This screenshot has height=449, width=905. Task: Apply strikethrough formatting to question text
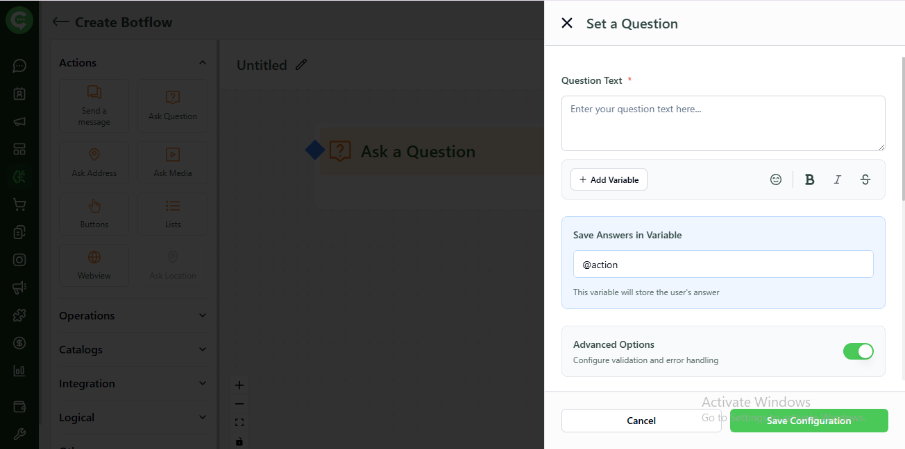(865, 179)
